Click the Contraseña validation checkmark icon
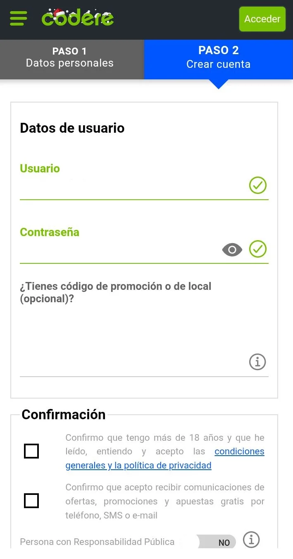 [258, 249]
